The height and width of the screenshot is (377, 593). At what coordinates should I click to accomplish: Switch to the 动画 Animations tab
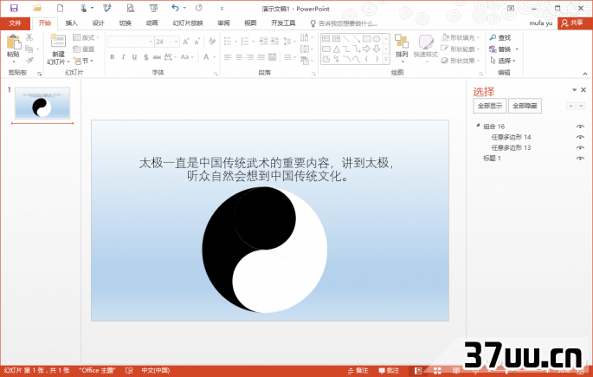pos(151,23)
